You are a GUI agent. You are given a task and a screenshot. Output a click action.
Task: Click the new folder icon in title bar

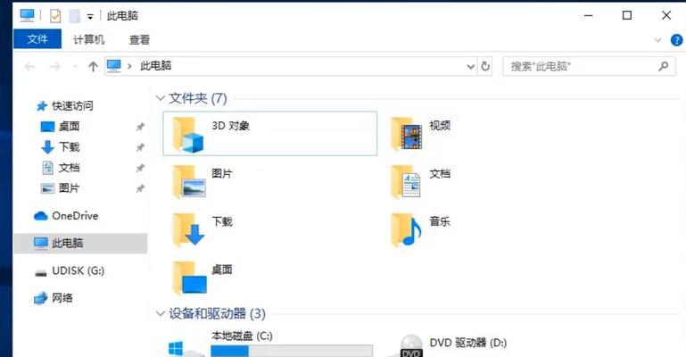(x=74, y=16)
